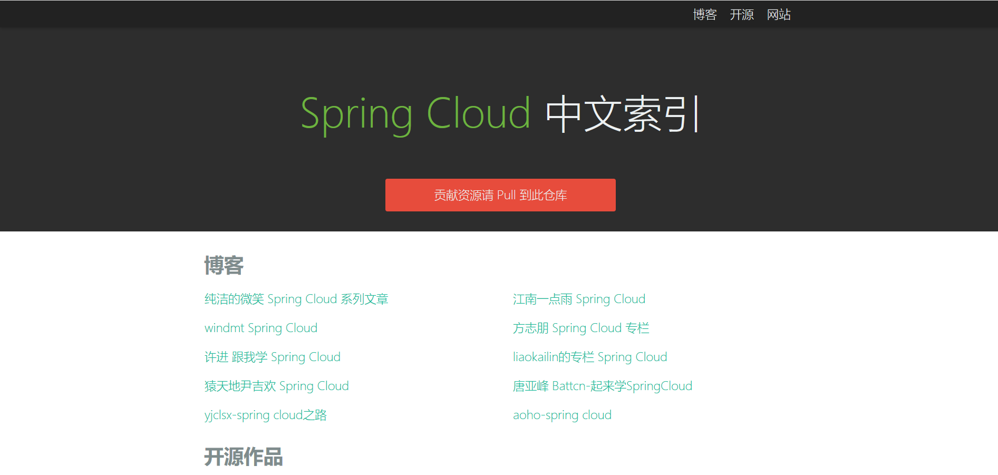
Task: Open 江南一点雨 Spring Cloud link
Action: (x=579, y=299)
